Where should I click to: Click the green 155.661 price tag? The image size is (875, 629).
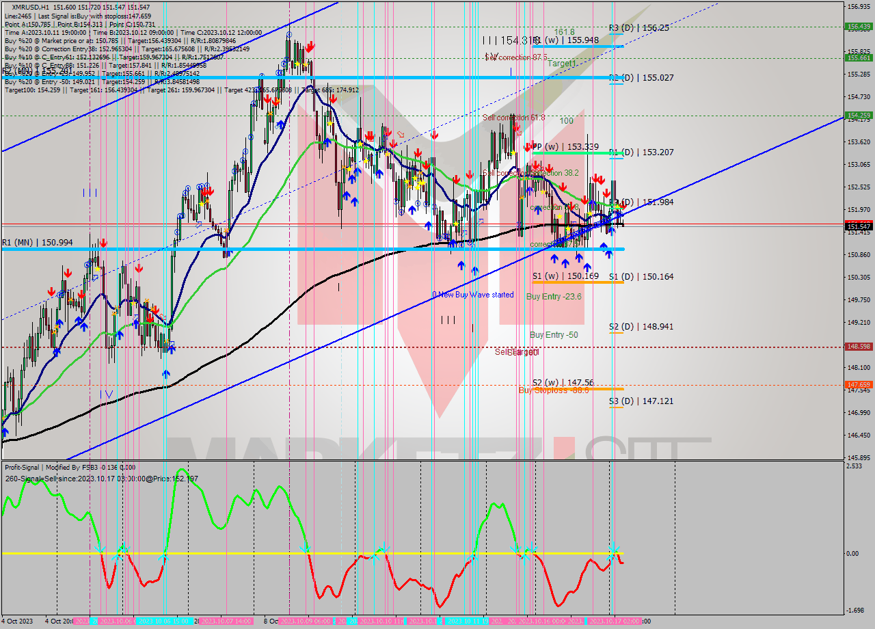tap(858, 58)
